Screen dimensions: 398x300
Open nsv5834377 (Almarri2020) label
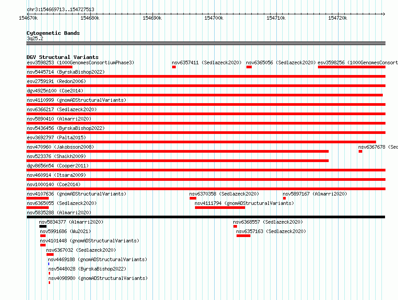coord(71,222)
